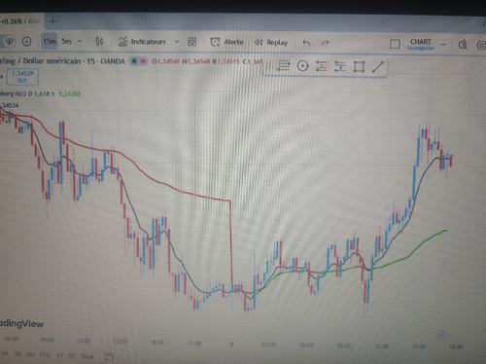Viewport: 486px width, 364px height.
Task: Click the TradingView logo on chart
Action: pos(21,324)
